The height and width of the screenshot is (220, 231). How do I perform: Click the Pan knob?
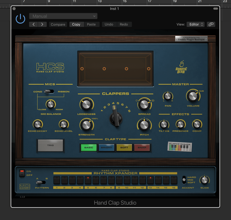(x=168, y=96)
